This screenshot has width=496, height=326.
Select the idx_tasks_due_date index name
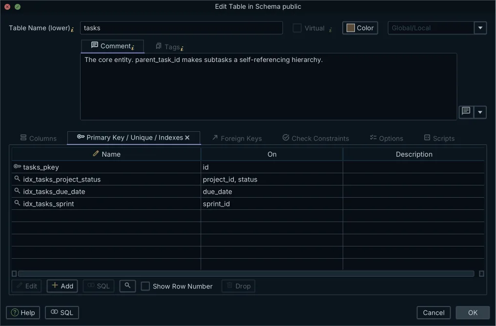54,191
